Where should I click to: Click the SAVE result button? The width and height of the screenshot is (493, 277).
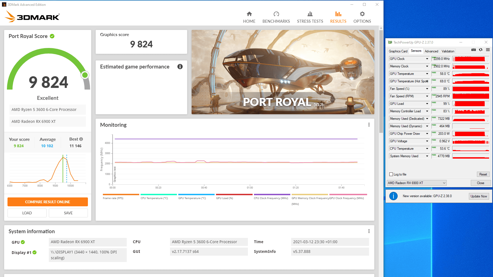[68, 213]
